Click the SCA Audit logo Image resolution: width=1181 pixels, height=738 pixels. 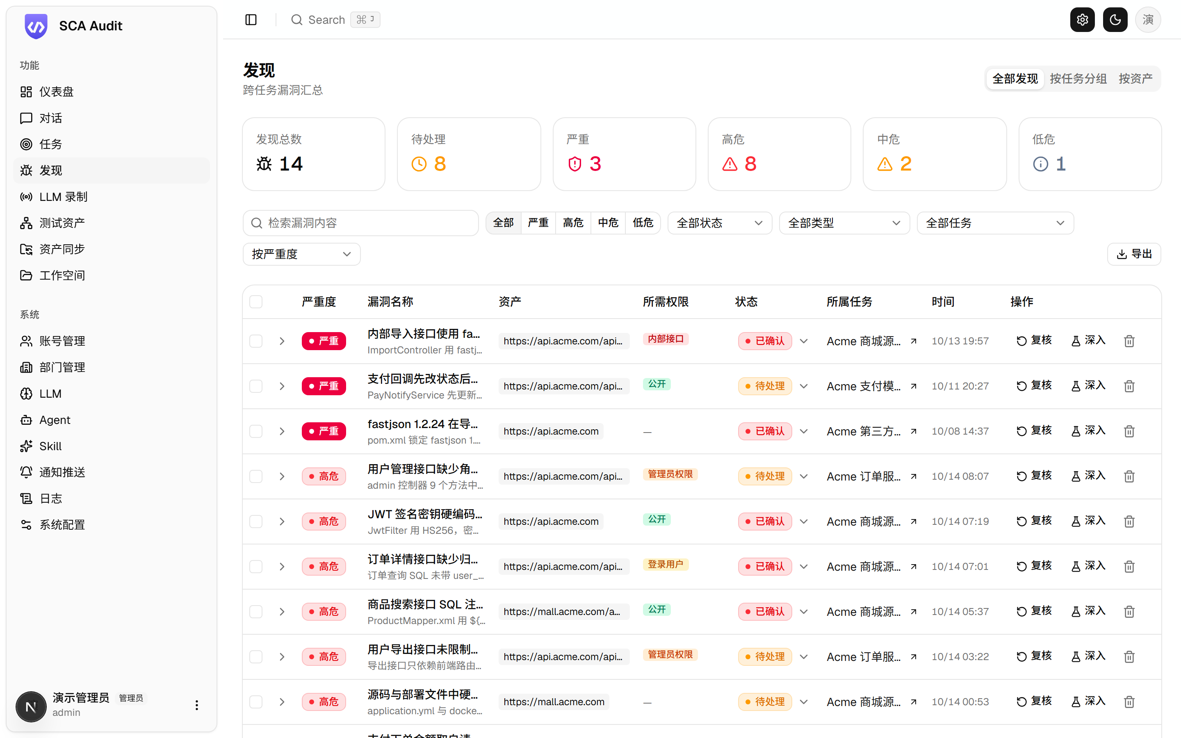[x=36, y=26]
